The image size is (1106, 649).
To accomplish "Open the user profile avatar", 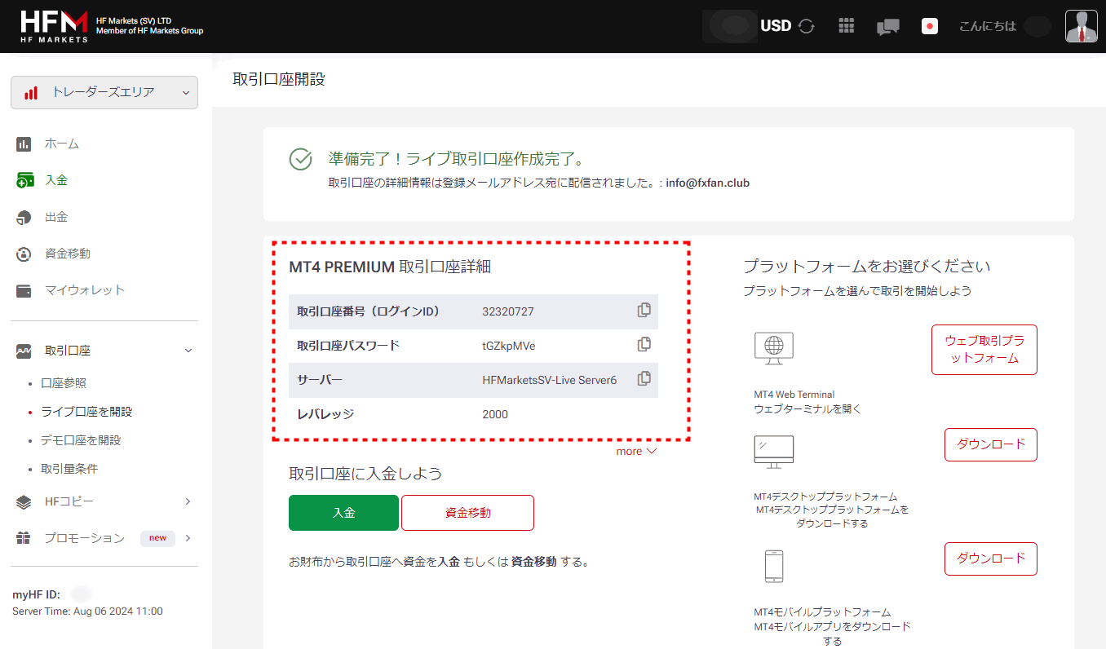I will click(1082, 26).
